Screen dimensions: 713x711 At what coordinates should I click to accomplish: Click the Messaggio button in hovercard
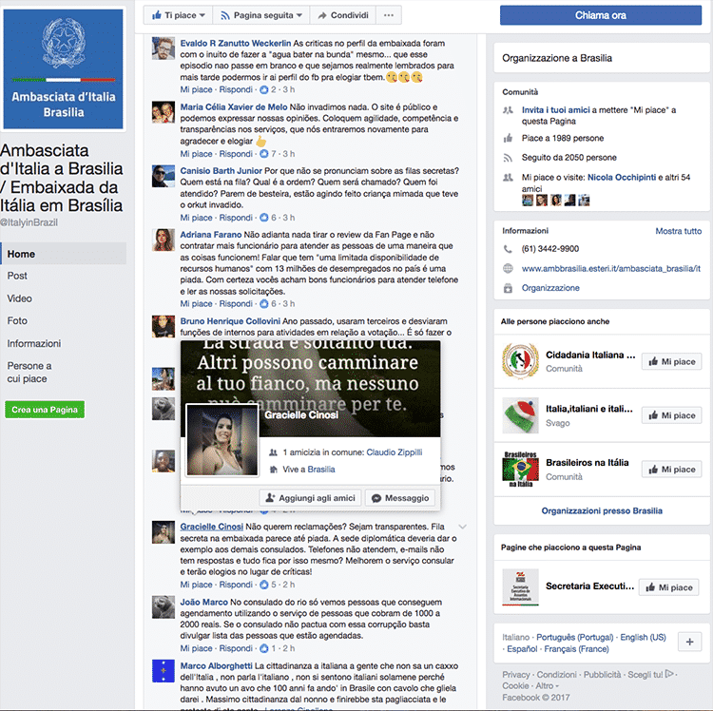pos(400,498)
